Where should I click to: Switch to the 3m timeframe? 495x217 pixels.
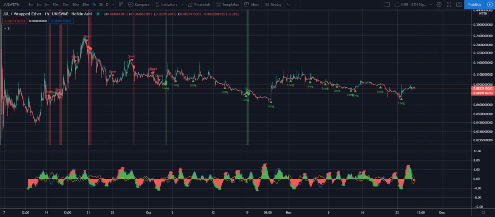tap(39, 5)
